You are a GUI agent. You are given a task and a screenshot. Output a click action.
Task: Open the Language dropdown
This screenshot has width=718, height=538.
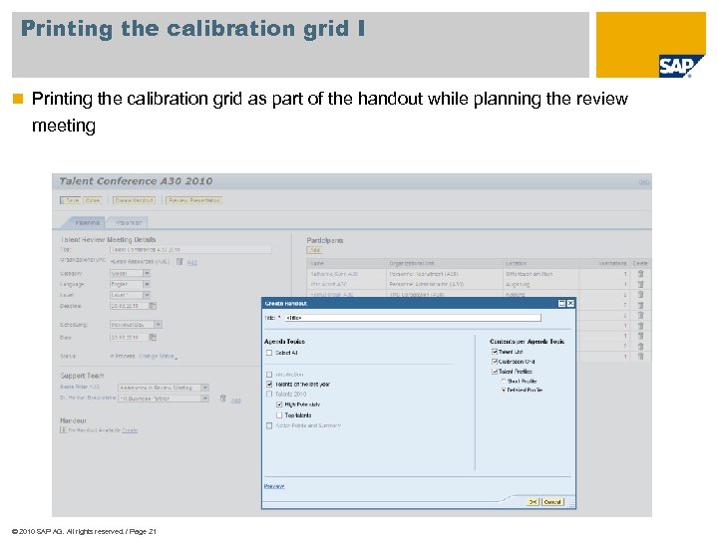pyautogui.click(x=147, y=284)
